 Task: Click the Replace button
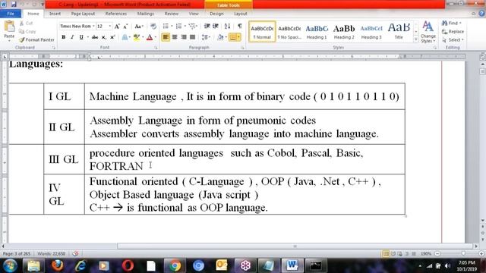[453, 32]
